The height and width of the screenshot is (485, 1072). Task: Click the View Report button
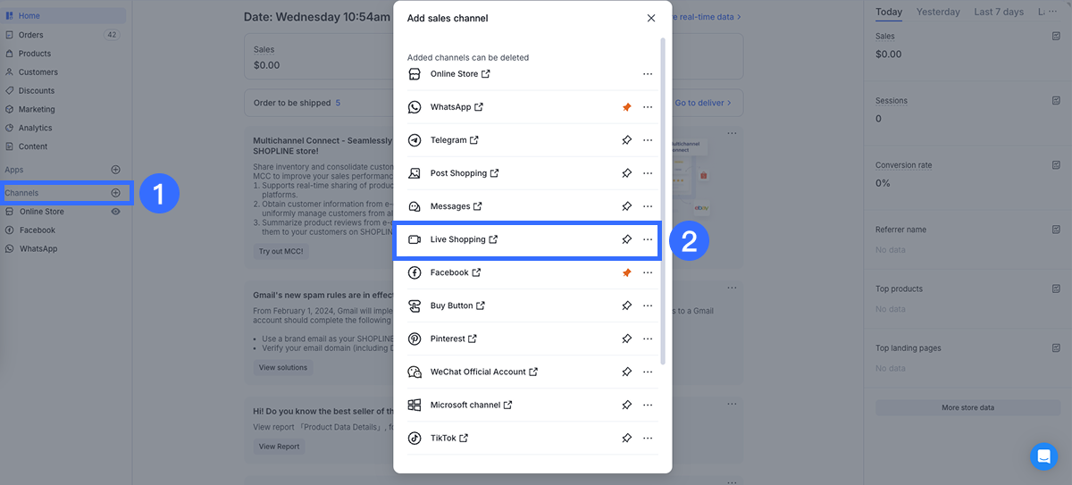[279, 447]
